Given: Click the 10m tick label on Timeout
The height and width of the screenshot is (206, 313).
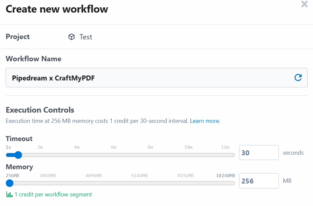Looking at the screenshot, I should 188,147.
